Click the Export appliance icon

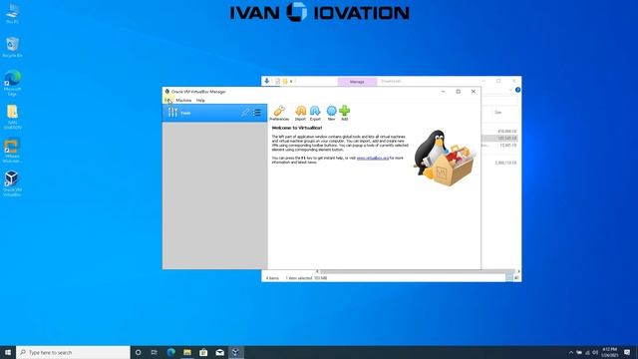(x=315, y=113)
